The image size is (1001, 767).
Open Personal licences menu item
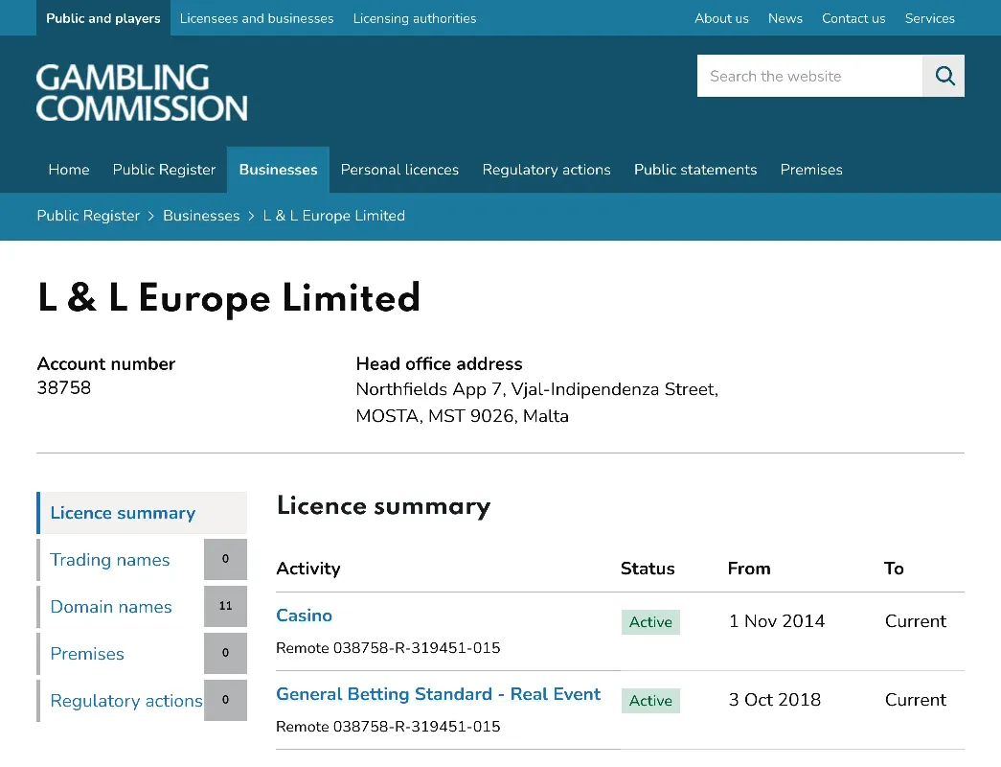click(399, 170)
